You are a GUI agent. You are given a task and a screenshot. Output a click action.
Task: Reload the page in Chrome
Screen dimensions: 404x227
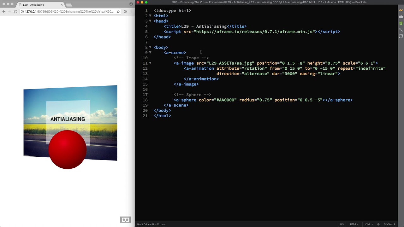tap(15, 12)
